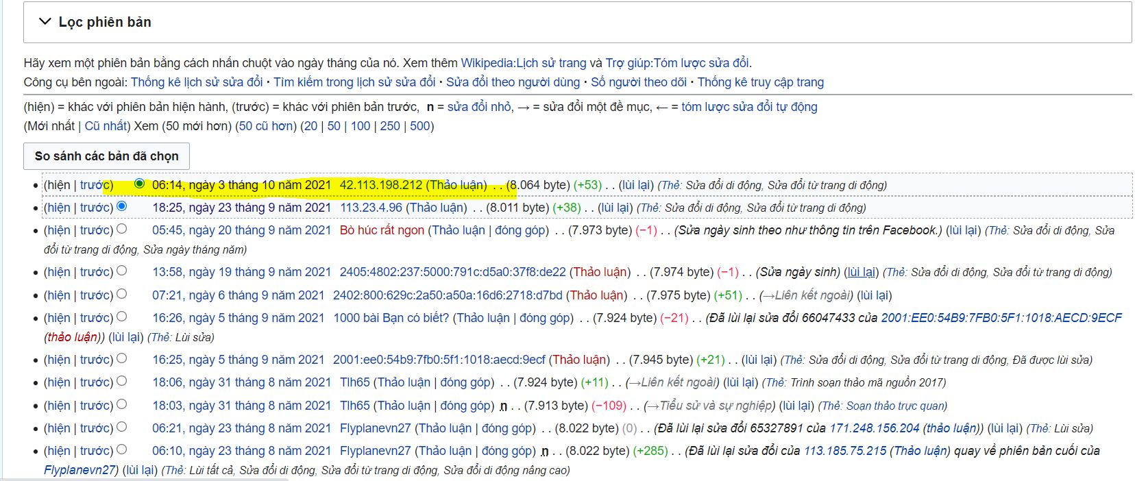Open Thống kê lịch sử sửa đổi tool
Viewport: 1148px width, 481px height.
click(x=197, y=82)
